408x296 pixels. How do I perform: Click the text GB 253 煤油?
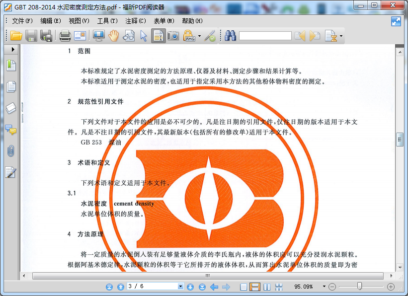pyautogui.click(x=101, y=142)
